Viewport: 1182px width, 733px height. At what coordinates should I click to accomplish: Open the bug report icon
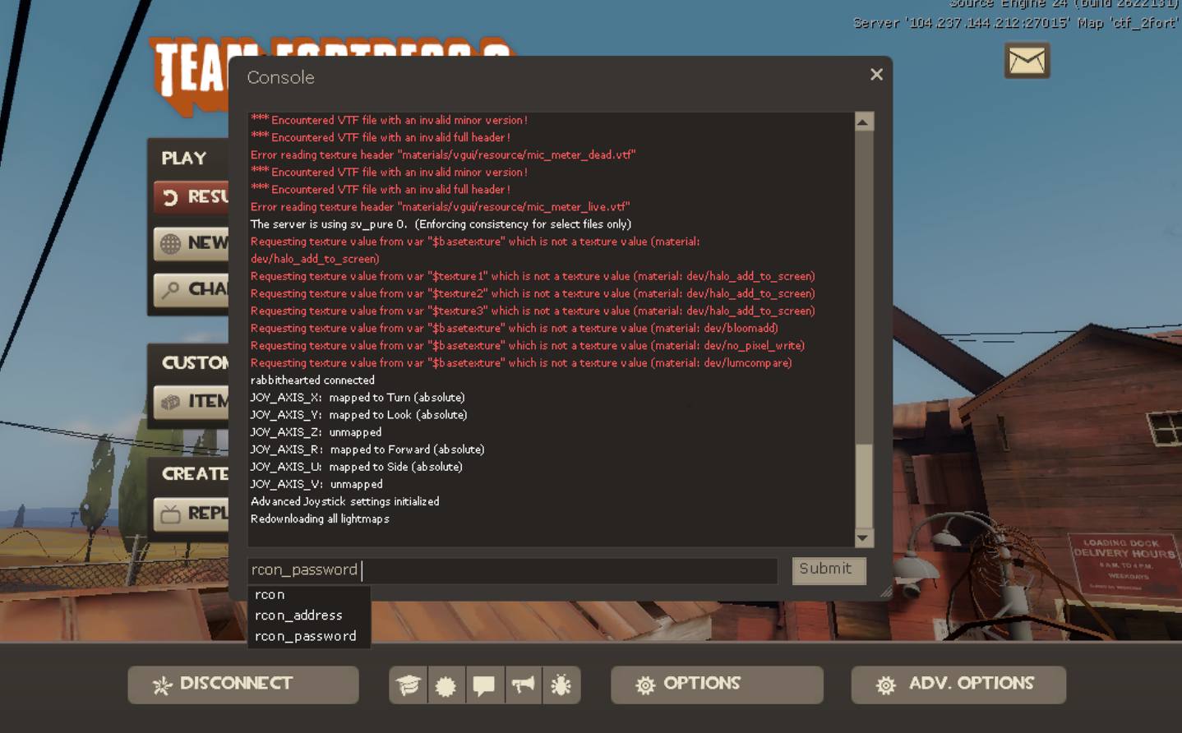[x=561, y=685]
